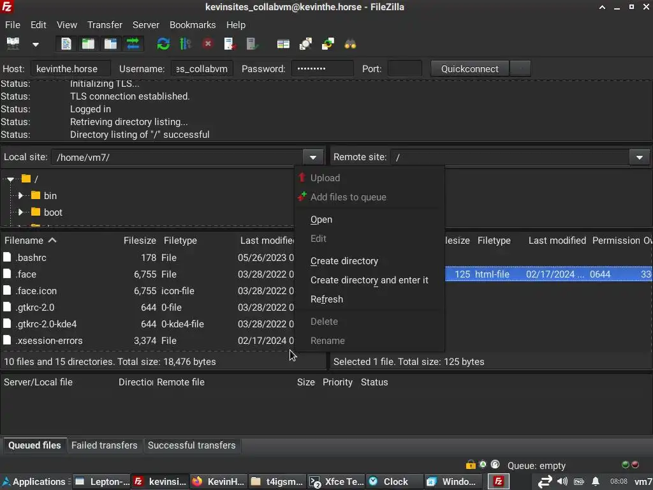Select the .face file row
653x490 pixels.
[x=148, y=274]
